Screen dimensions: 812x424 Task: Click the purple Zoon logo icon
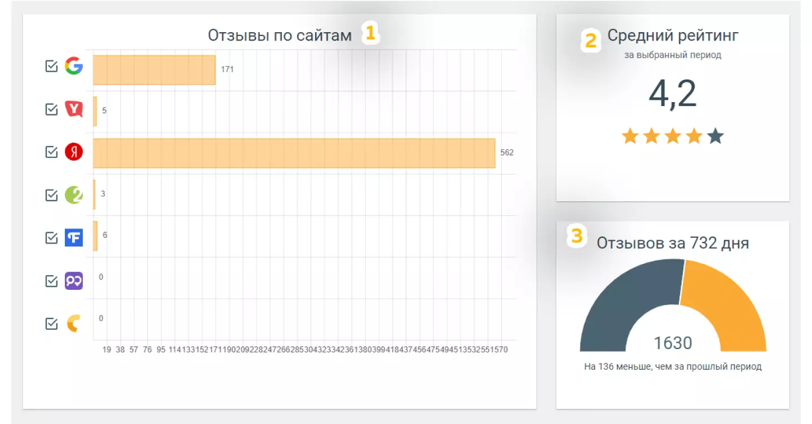(x=73, y=280)
